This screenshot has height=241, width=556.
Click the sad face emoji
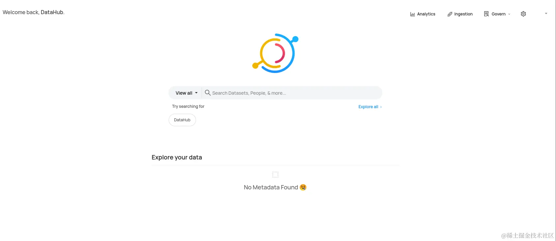303,187
